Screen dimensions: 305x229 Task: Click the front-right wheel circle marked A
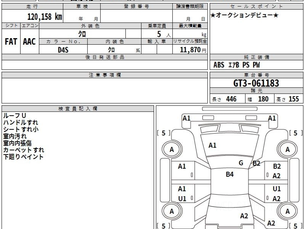pos(287,150)
